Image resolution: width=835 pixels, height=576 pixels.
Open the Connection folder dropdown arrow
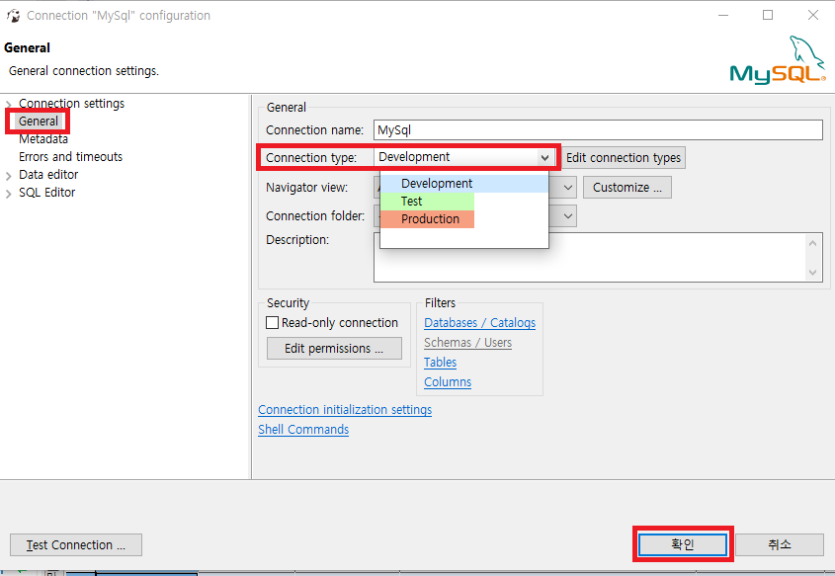click(x=568, y=216)
